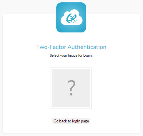143x136 pixels.
Task: Choose the placeholder login image thumbnail
Action: pyautogui.click(x=71, y=88)
